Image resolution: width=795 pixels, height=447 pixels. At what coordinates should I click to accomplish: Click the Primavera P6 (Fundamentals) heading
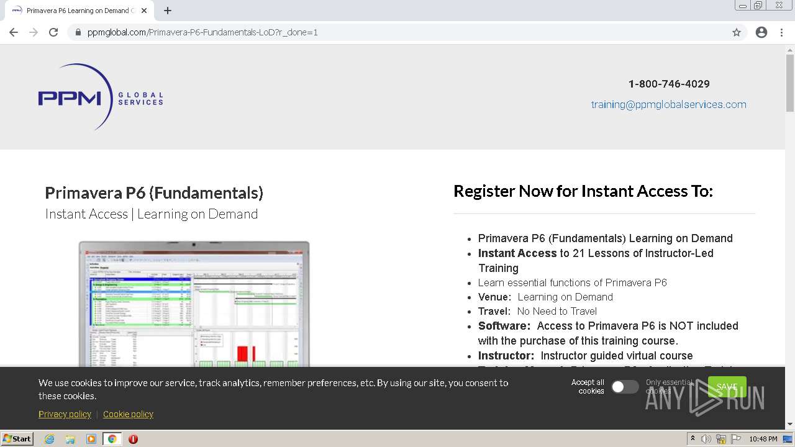[154, 192]
